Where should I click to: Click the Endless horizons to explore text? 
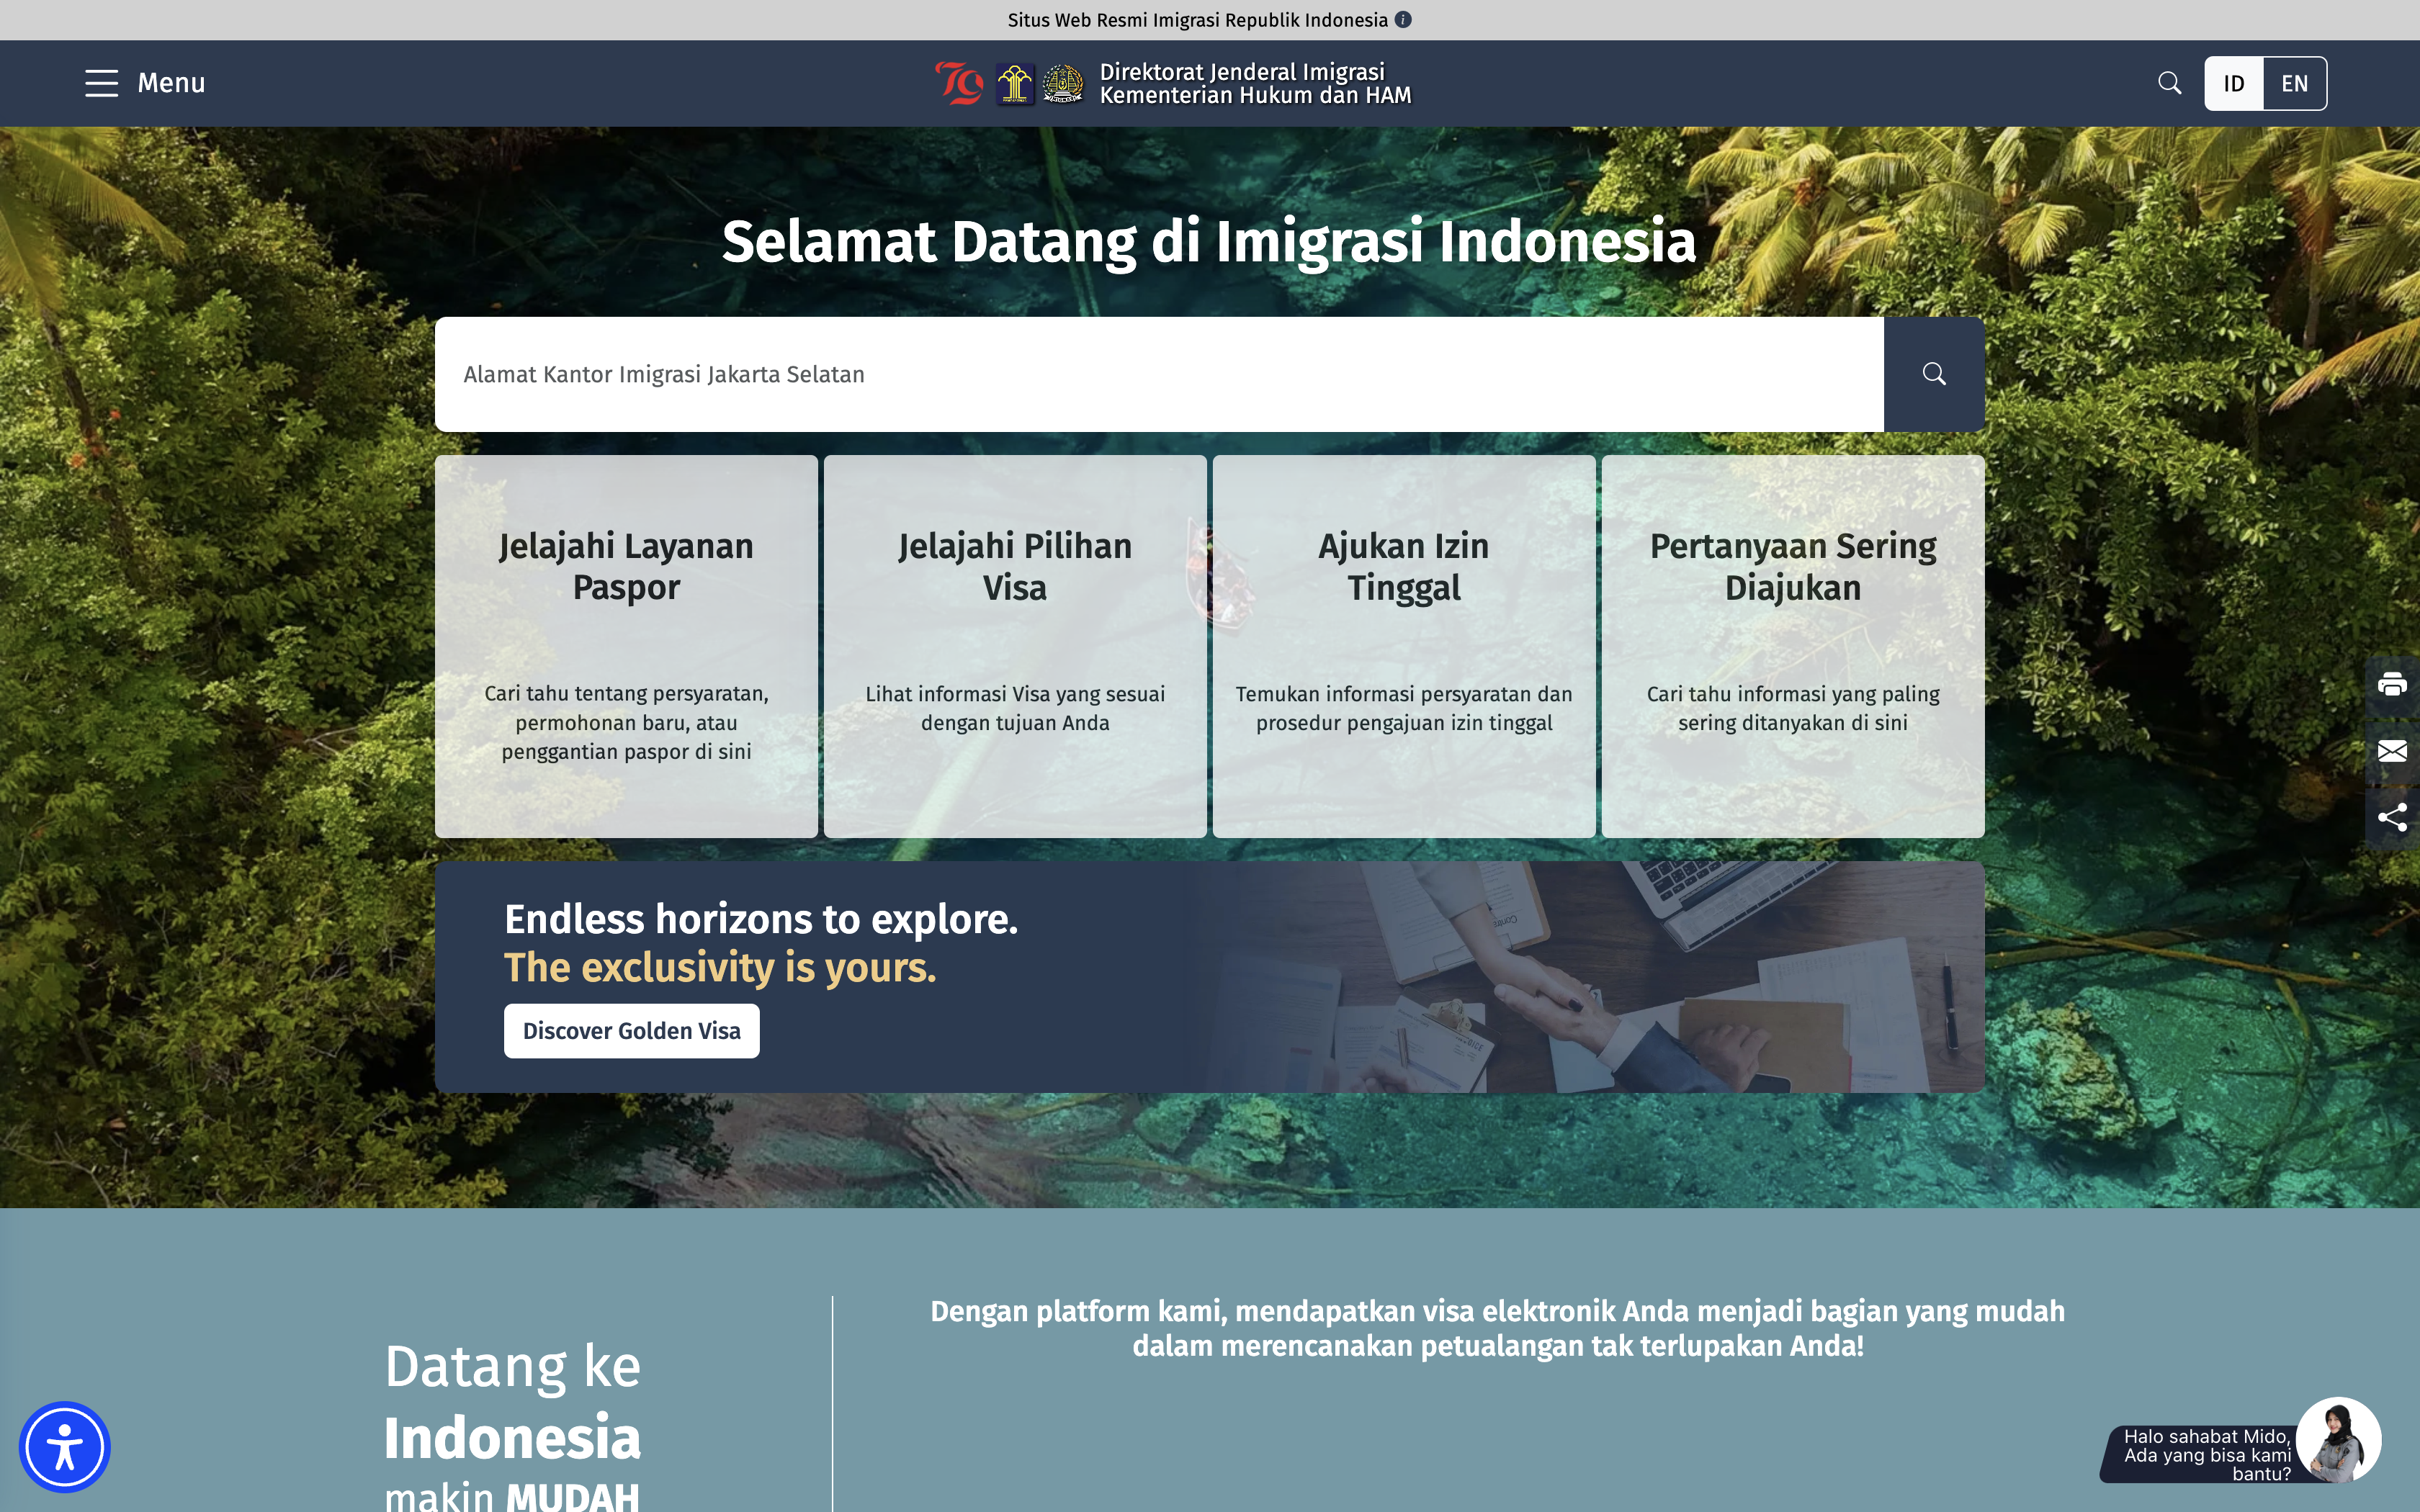click(761, 919)
